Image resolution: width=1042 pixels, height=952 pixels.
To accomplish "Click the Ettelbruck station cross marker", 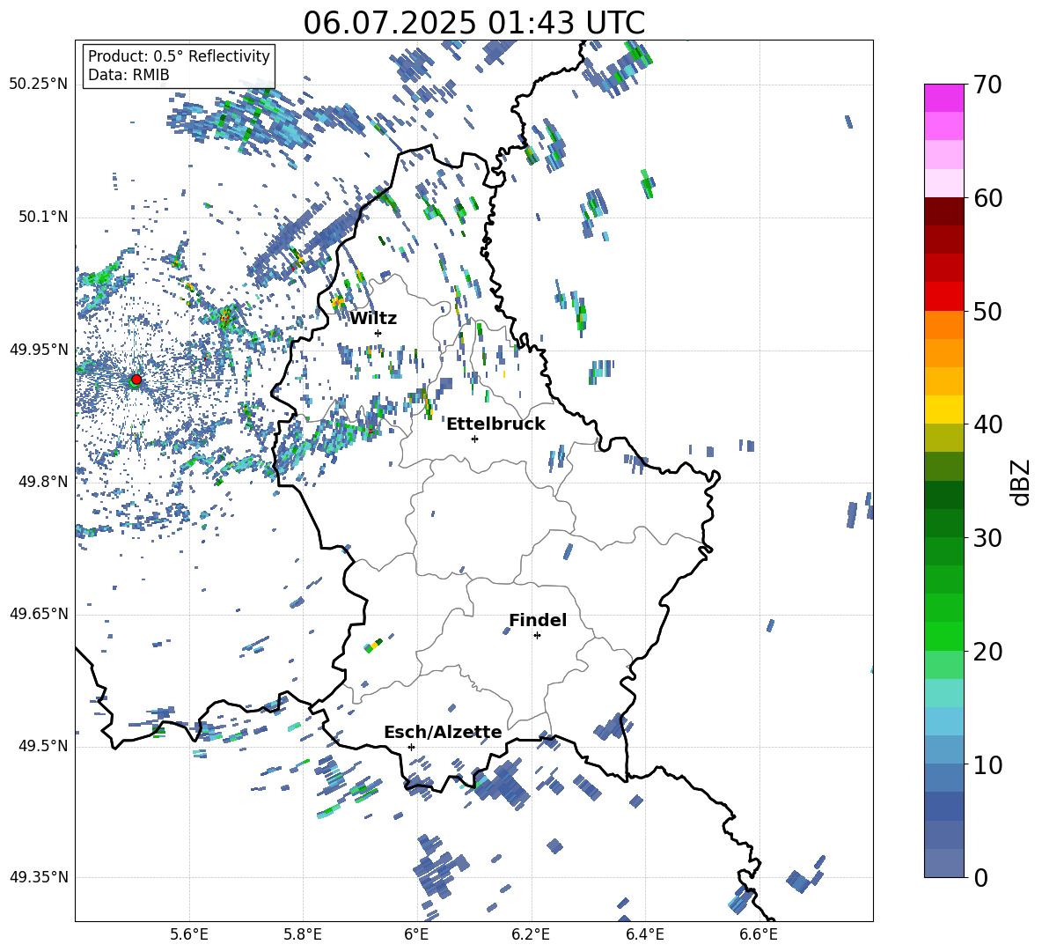I will point(474,439).
